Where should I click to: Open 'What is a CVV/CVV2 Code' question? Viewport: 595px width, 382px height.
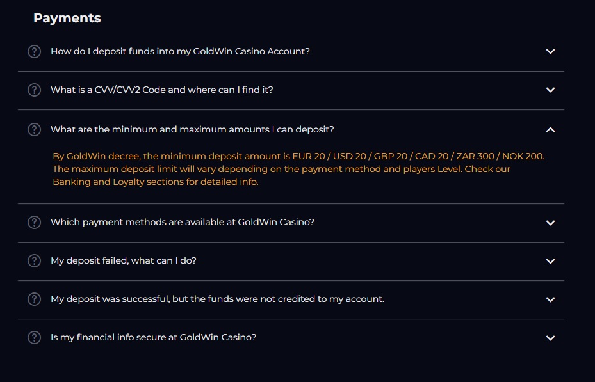162,90
